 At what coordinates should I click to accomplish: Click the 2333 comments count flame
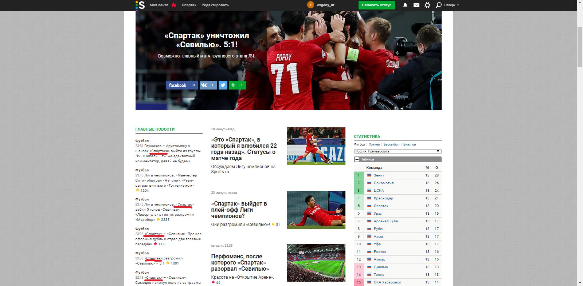(x=163, y=220)
